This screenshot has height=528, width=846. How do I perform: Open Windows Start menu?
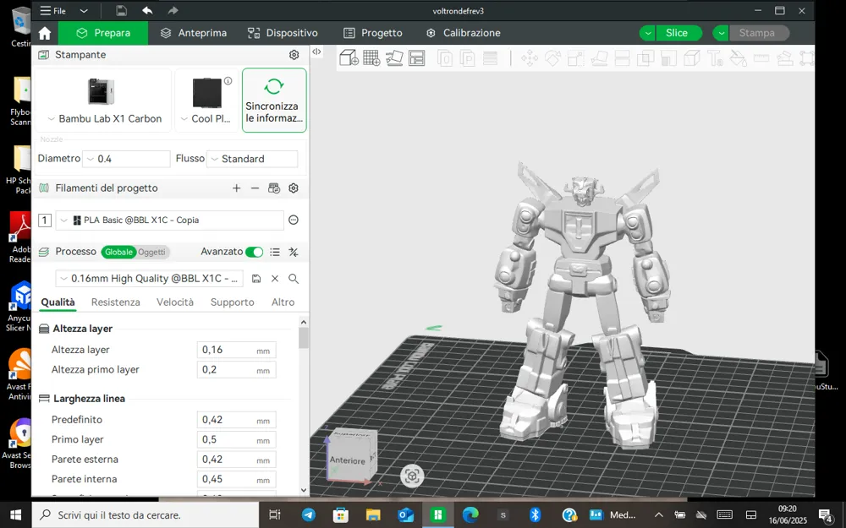click(x=15, y=515)
